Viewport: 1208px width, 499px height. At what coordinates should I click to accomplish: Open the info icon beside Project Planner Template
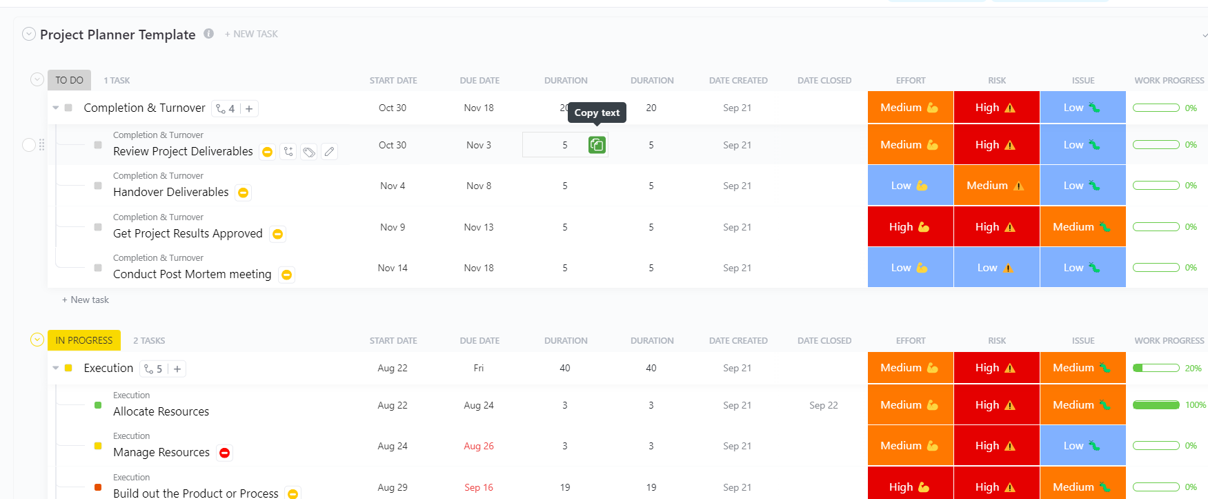(208, 33)
